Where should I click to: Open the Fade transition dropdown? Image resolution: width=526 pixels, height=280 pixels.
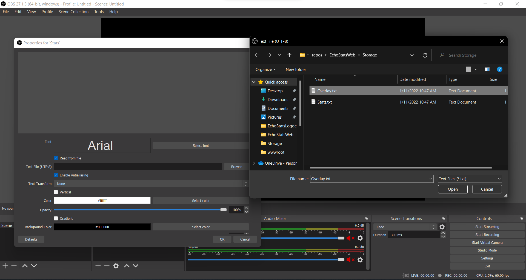click(x=405, y=227)
